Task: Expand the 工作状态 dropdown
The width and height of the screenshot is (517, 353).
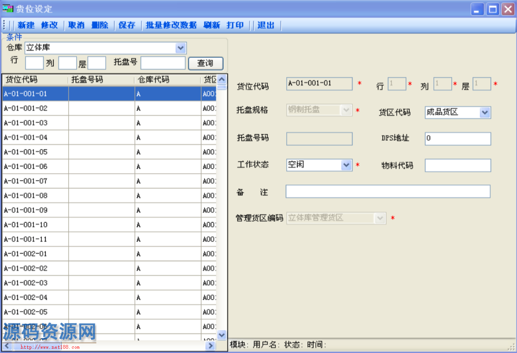Action: (x=346, y=165)
